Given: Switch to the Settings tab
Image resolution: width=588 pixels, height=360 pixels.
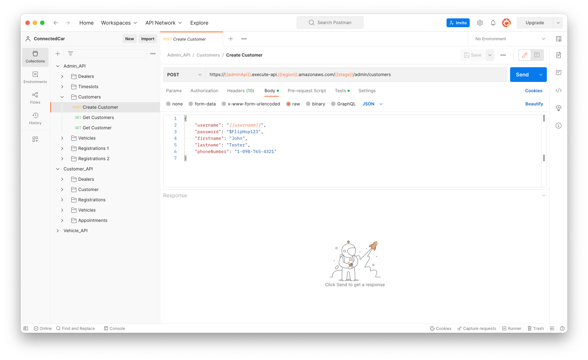Looking at the screenshot, I should 367,91.
